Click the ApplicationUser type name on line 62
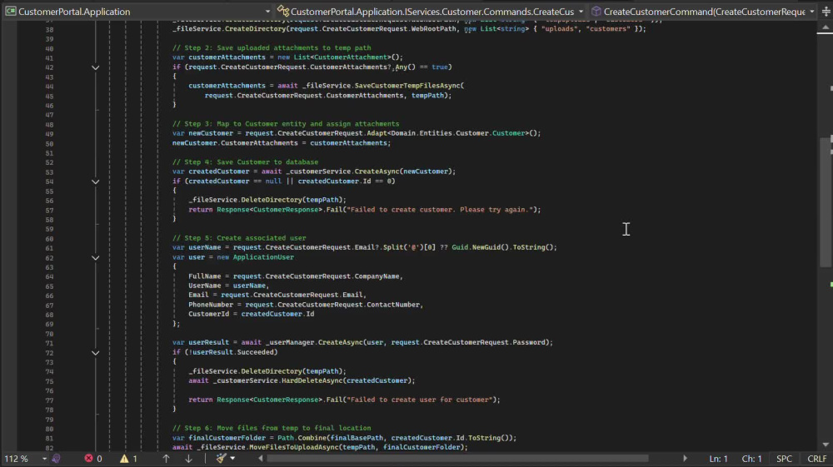833x467 pixels. (263, 257)
